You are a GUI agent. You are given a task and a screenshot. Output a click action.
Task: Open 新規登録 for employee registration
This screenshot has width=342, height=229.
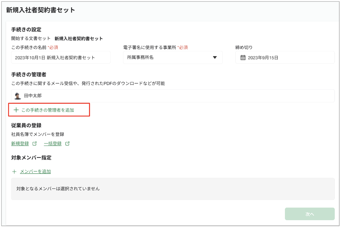[19, 143]
